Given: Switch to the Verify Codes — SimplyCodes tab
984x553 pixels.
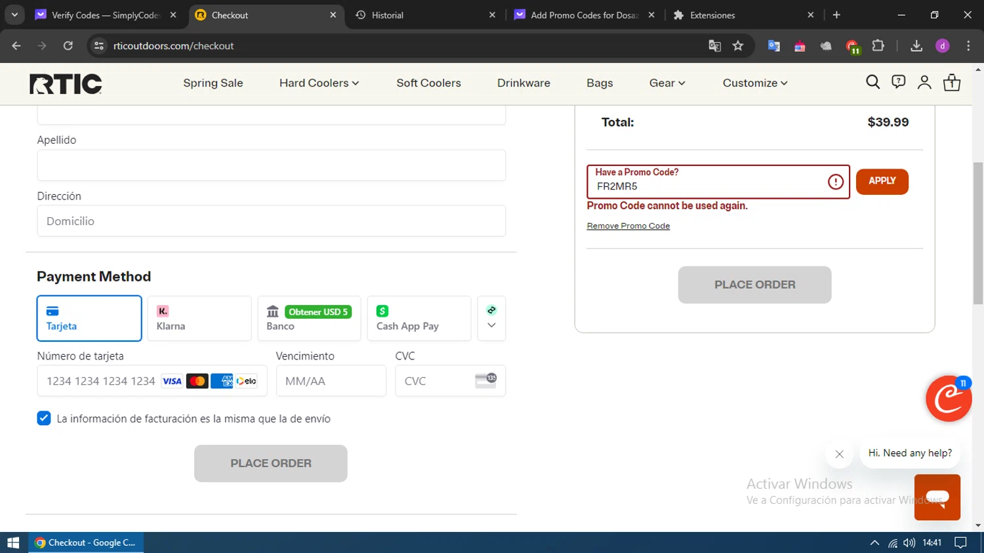Looking at the screenshot, I should click(105, 15).
